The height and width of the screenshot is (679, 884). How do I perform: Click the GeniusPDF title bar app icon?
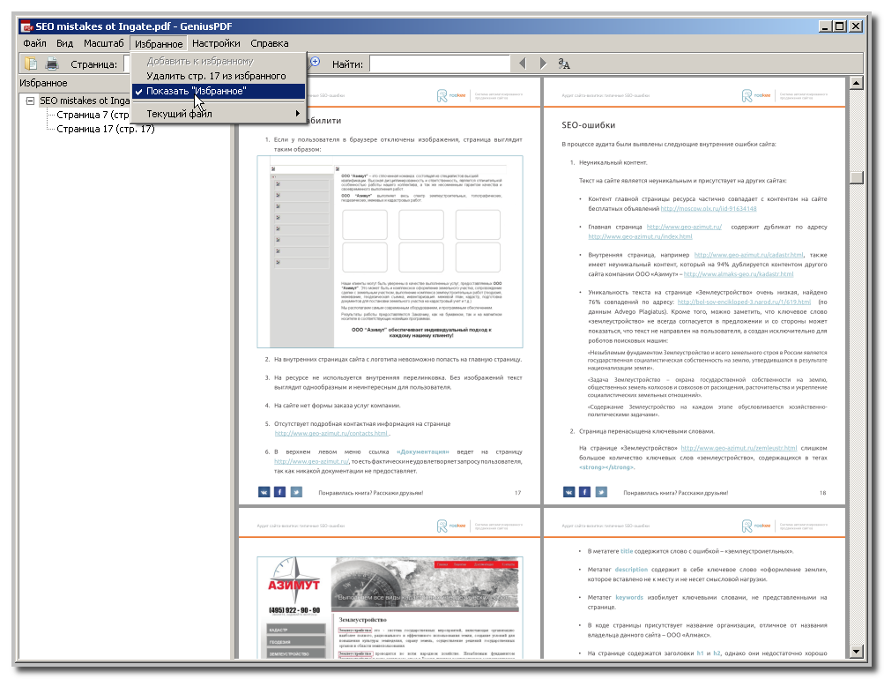26,26
